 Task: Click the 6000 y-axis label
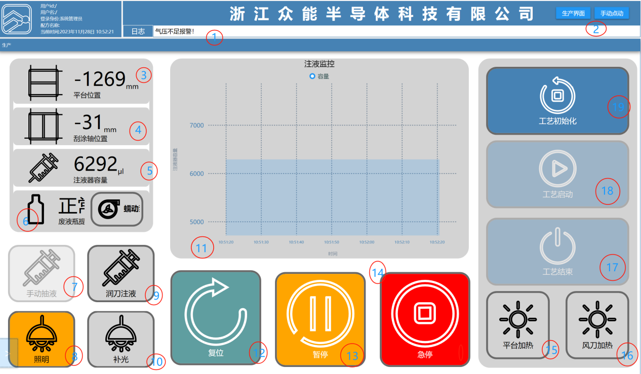pos(196,174)
